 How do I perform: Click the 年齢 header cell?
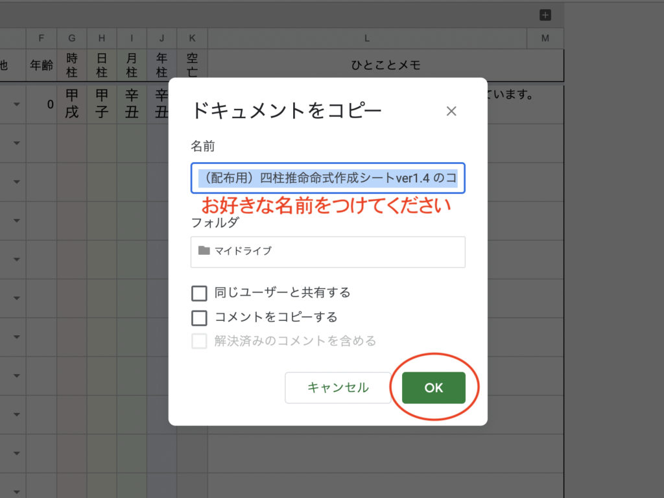(x=41, y=65)
